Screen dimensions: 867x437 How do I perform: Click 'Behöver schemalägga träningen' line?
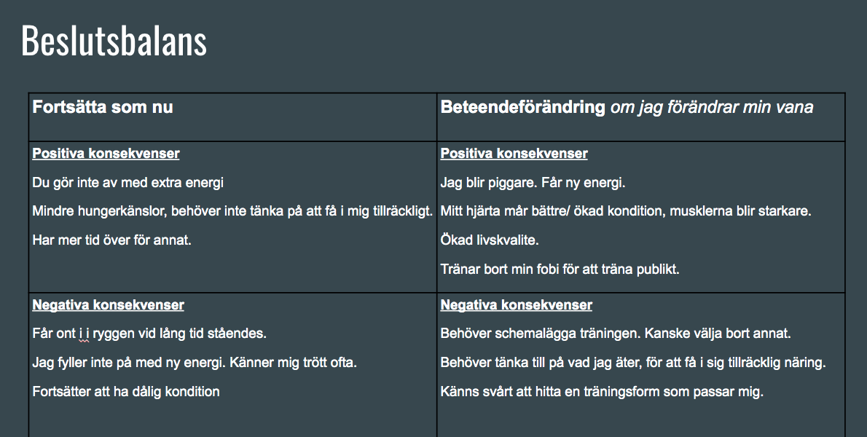click(x=616, y=334)
